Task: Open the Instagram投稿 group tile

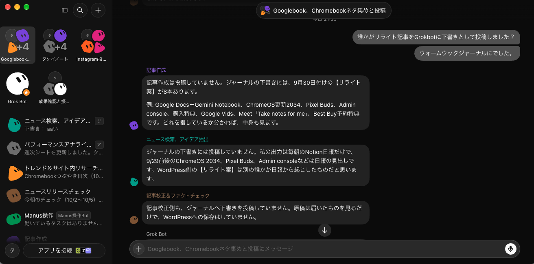Action: (x=92, y=45)
